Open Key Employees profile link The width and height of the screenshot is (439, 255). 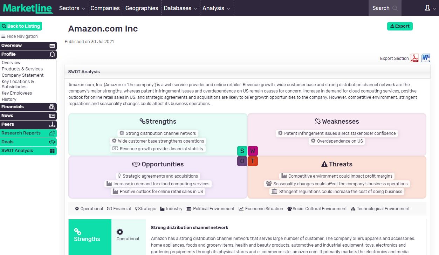click(17, 93)
